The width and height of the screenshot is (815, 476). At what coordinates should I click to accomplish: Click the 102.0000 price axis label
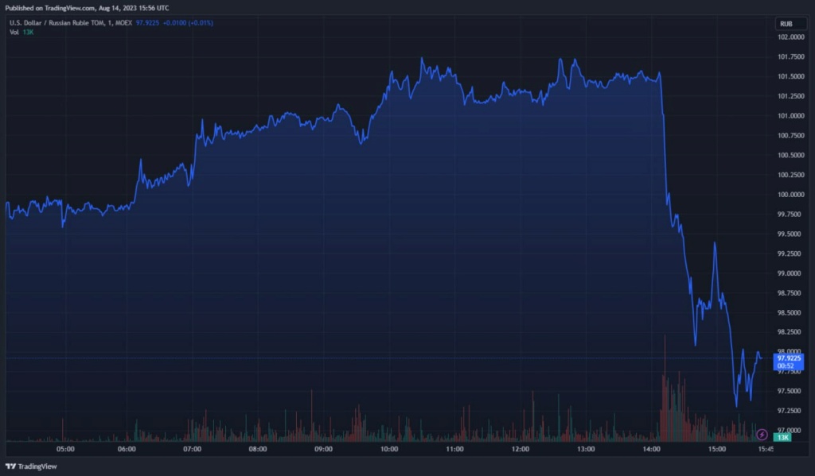[790, 37]
